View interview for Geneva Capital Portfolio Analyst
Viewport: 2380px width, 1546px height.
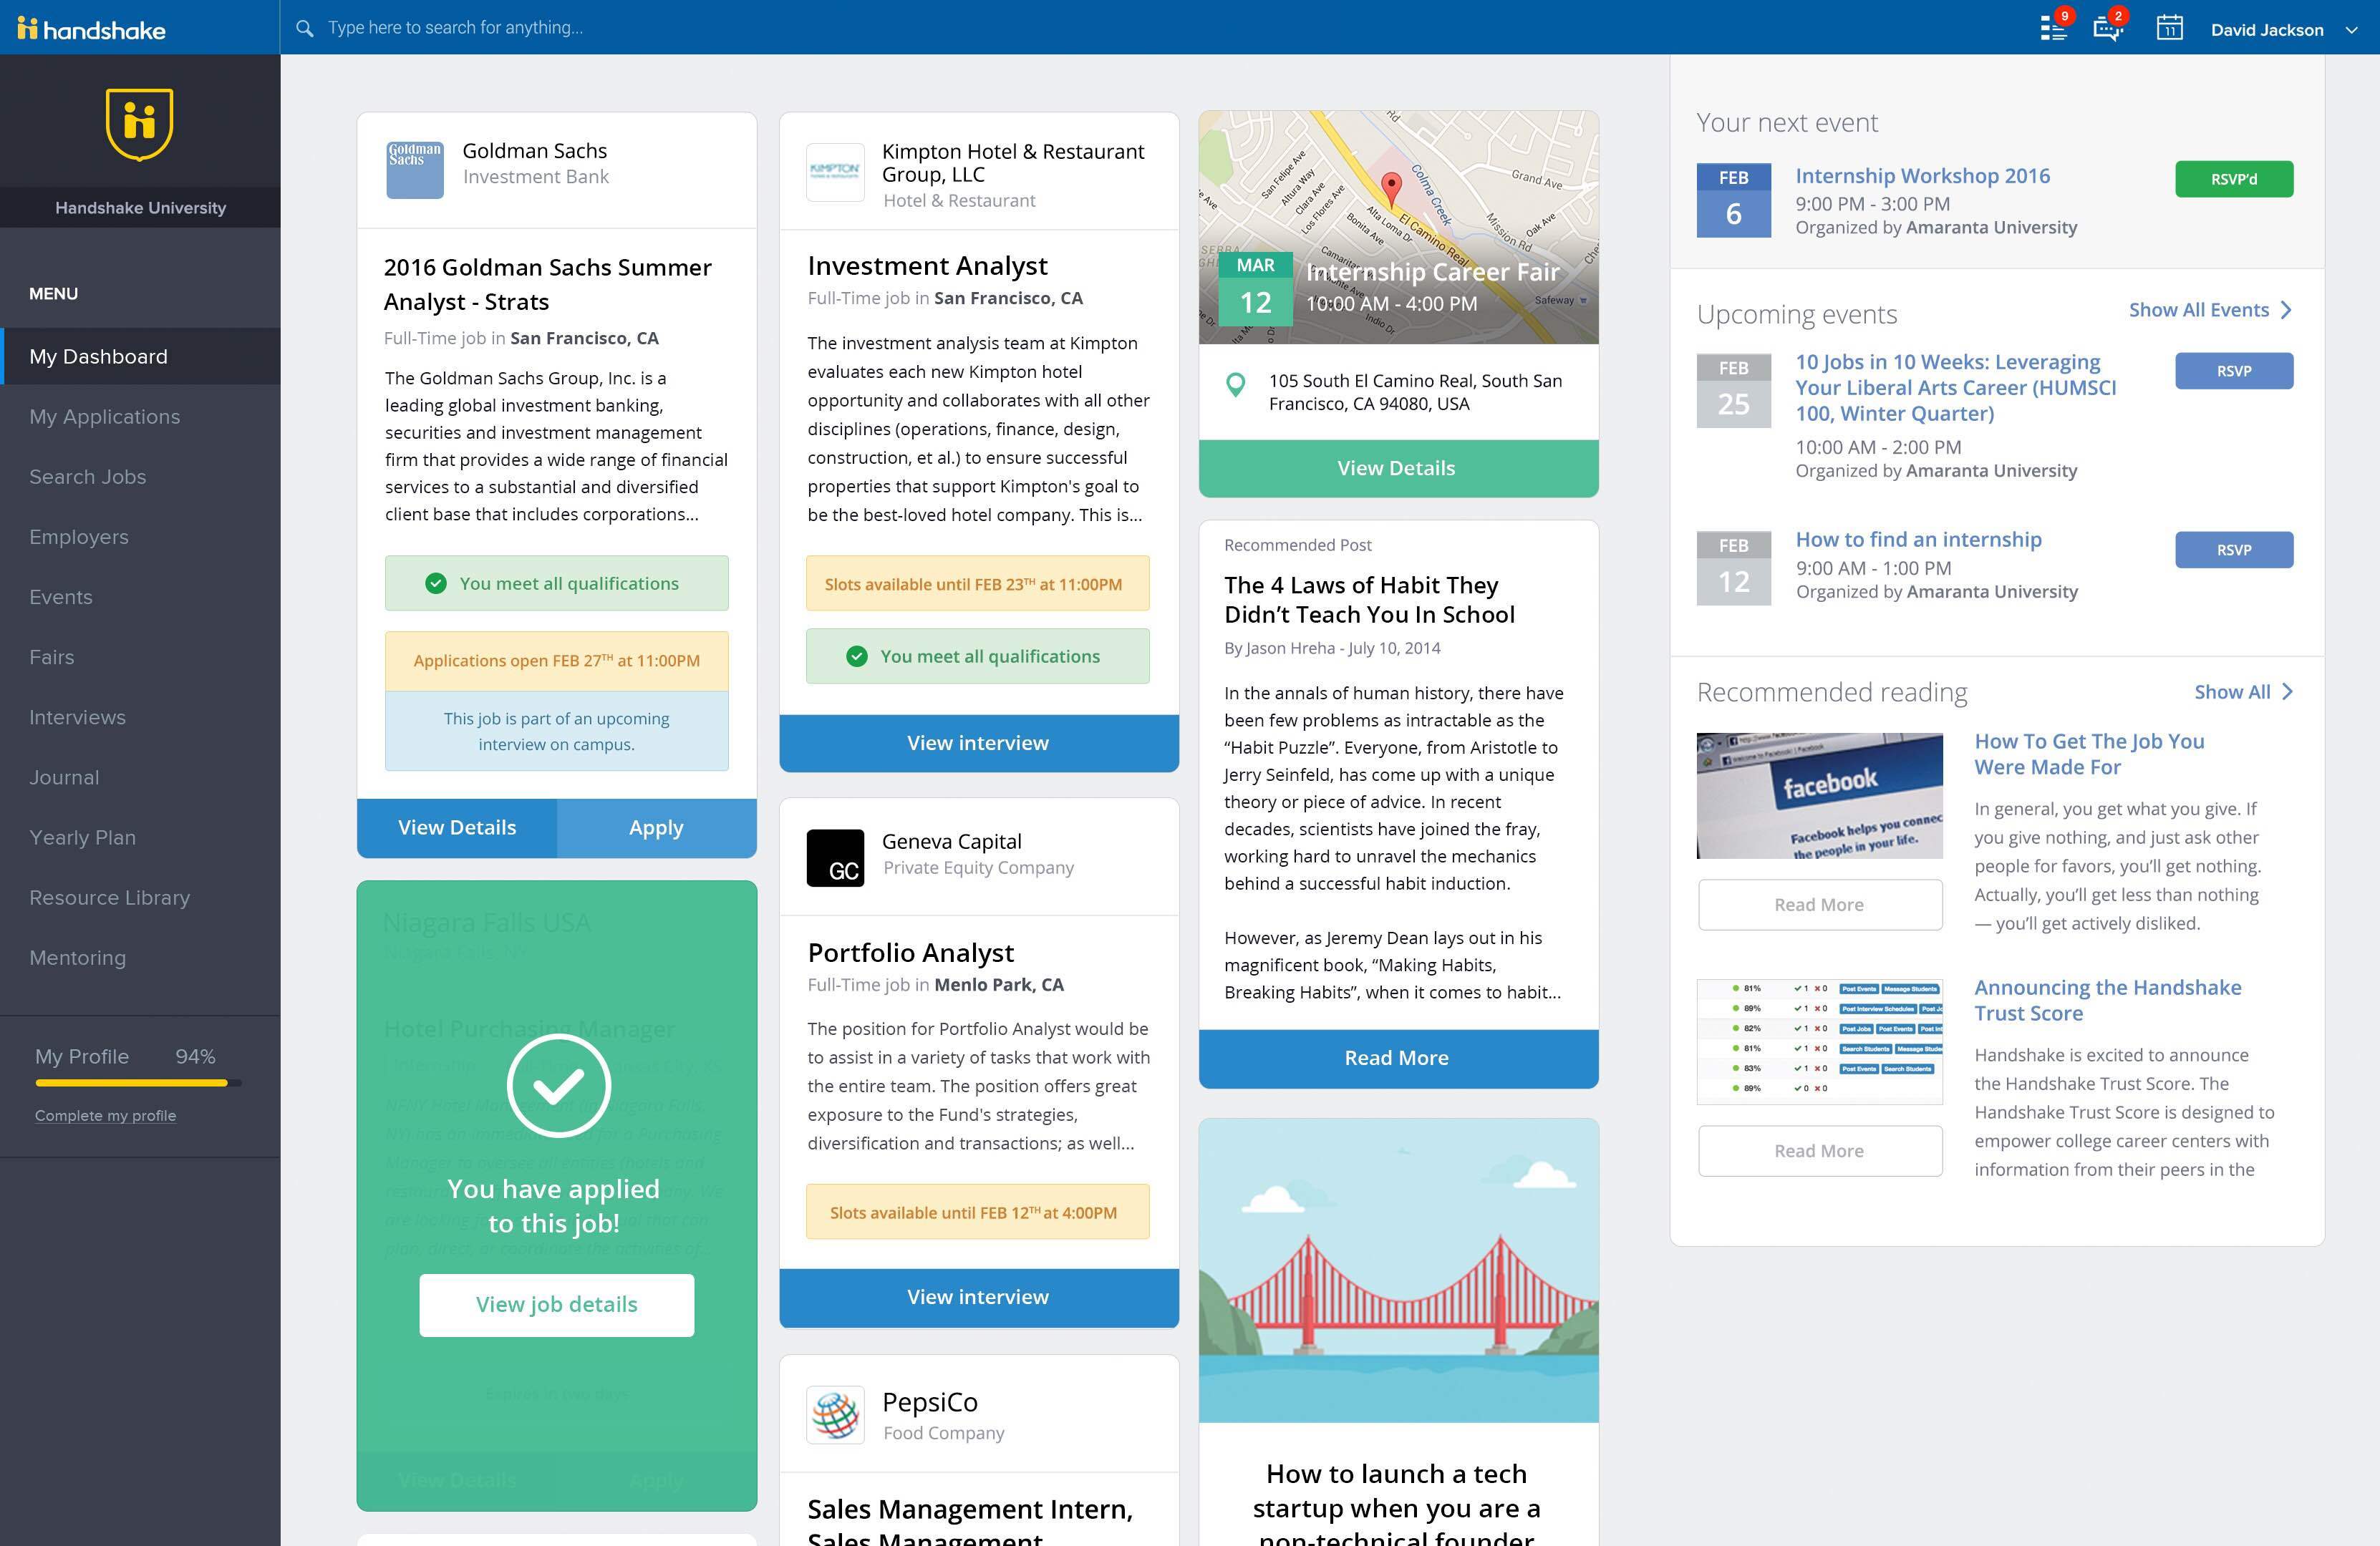click(x=979, y=1297)
